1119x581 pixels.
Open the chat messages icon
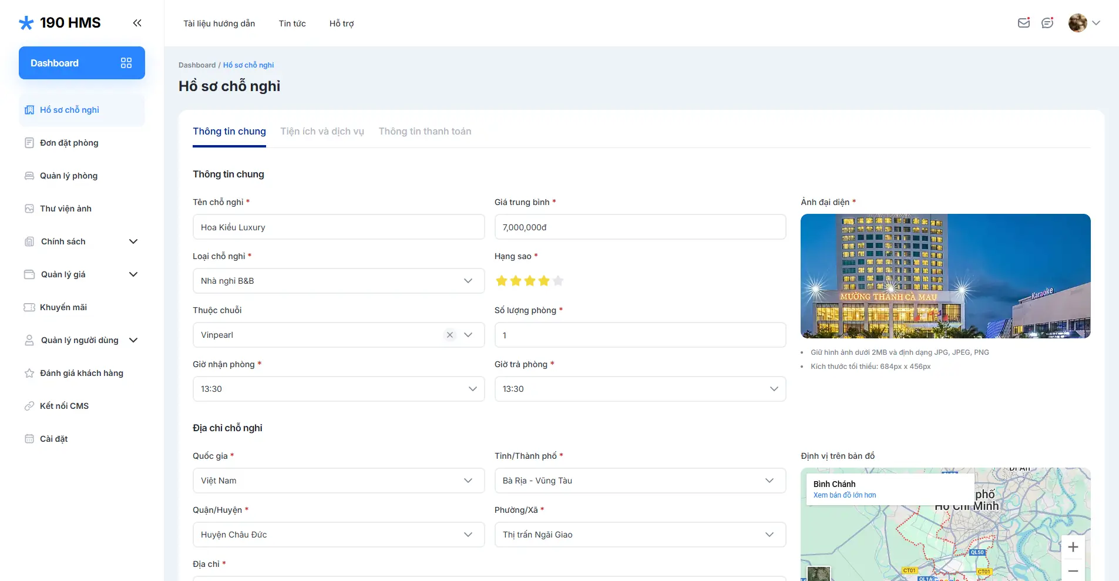tap(1047, 23)
